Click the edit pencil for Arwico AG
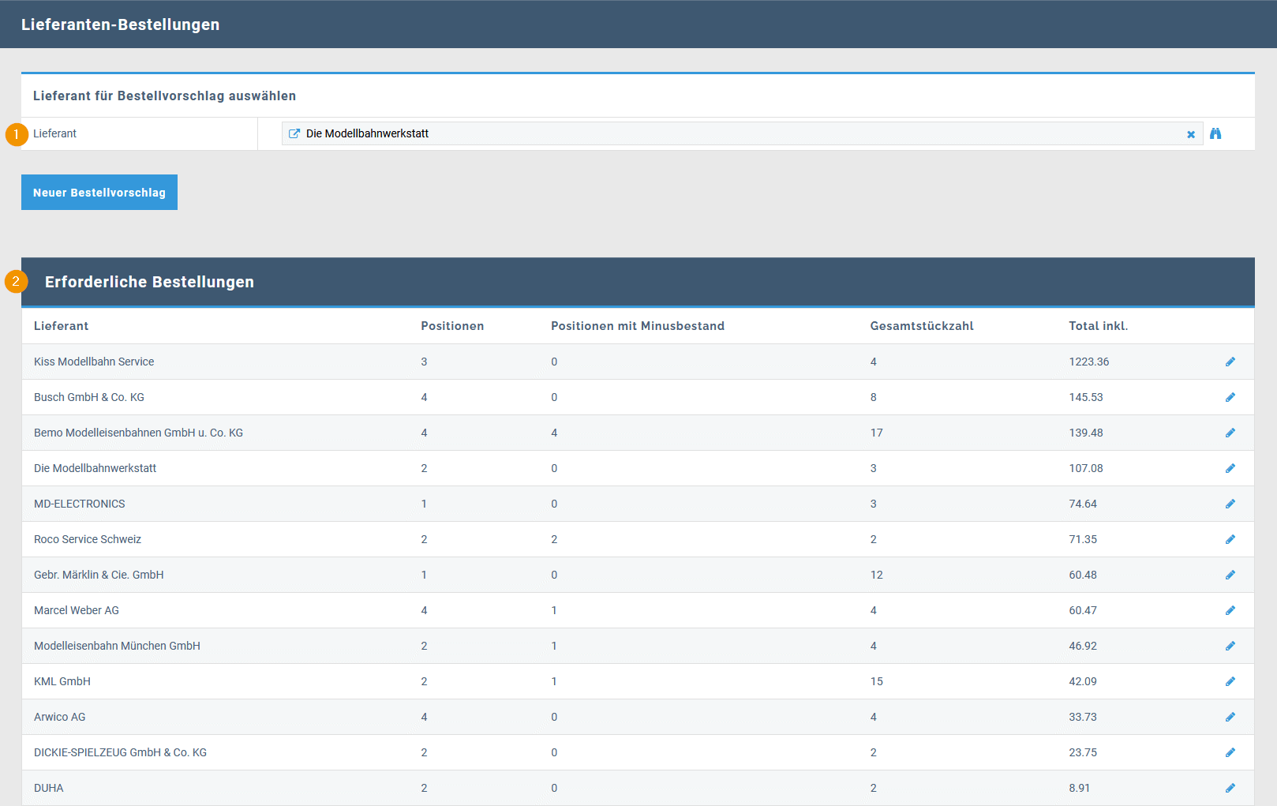1277x806 pixels. 1230,717
